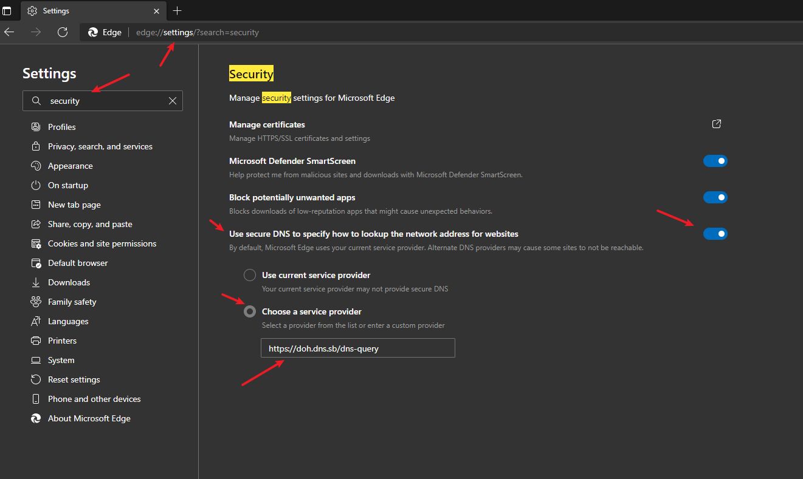
Task: Click the New tab page sidebar icon
Action: (36, 205)
